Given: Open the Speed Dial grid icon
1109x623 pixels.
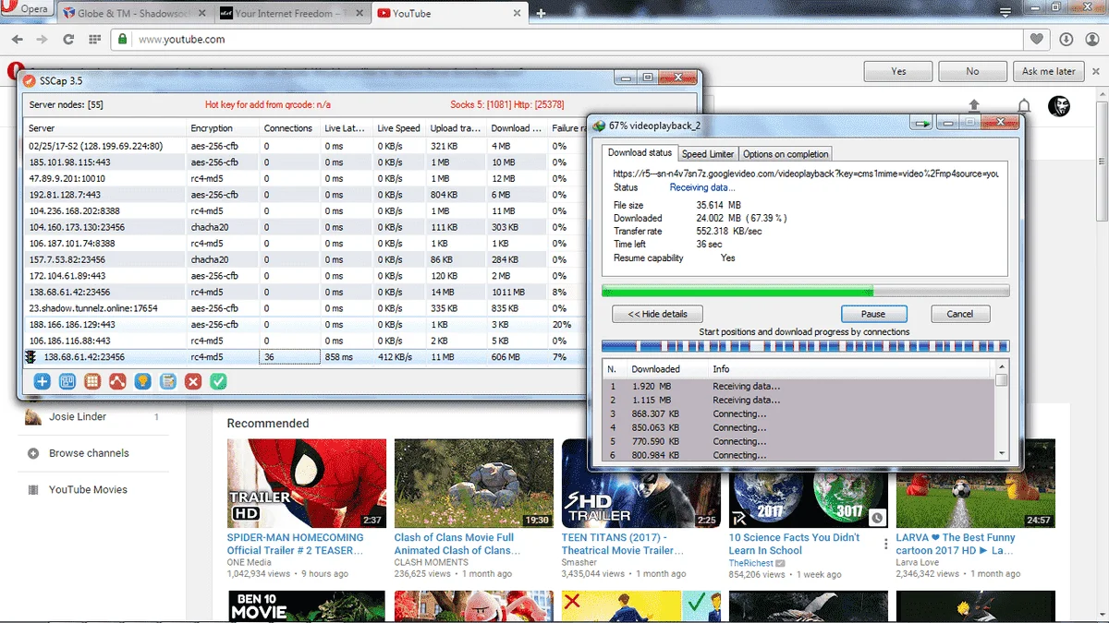Looking at the screenshot, I should pos(94,40).
